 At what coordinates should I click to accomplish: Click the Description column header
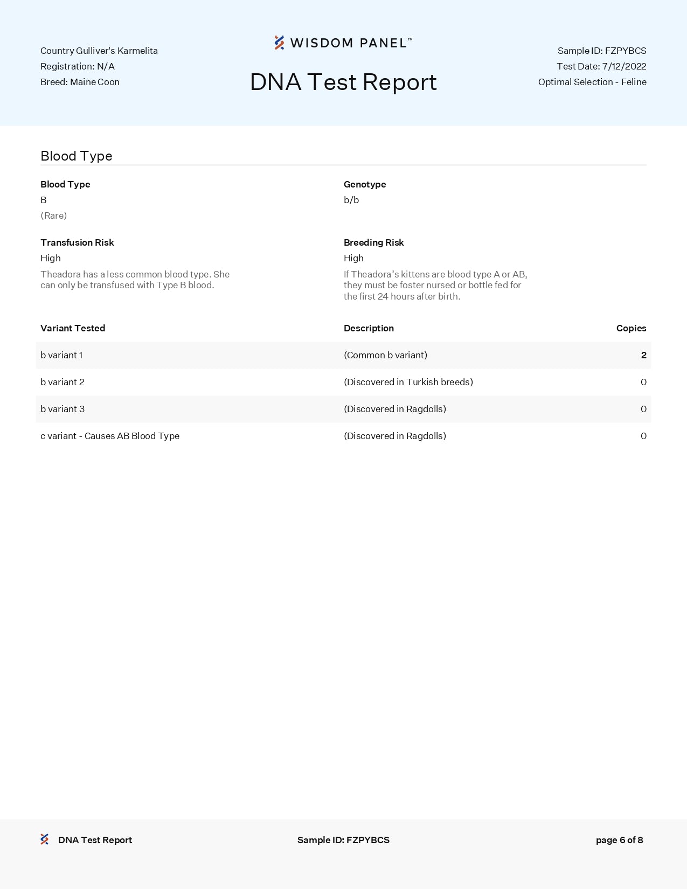point(369,328)
